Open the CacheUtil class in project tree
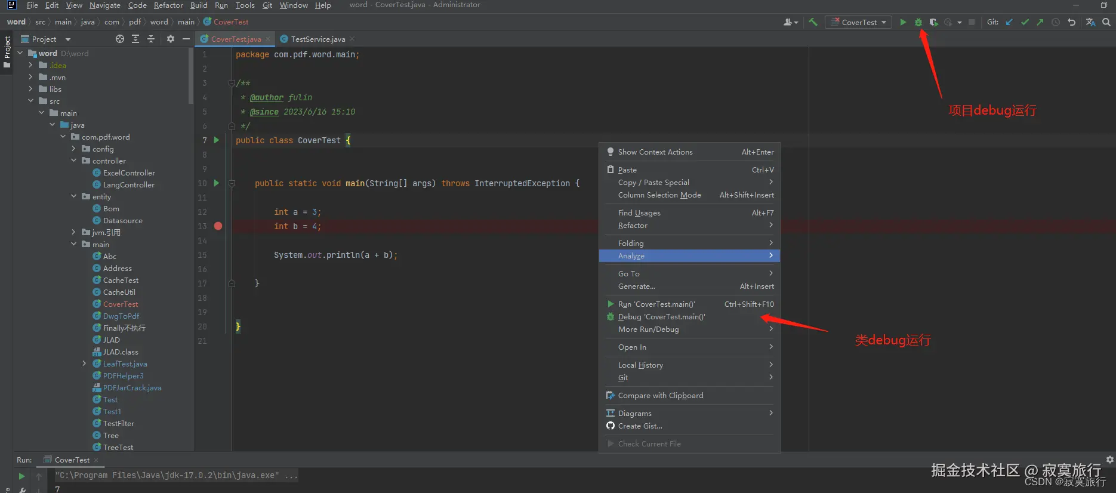The image size is (1116, 493). [x=119, y=292]
